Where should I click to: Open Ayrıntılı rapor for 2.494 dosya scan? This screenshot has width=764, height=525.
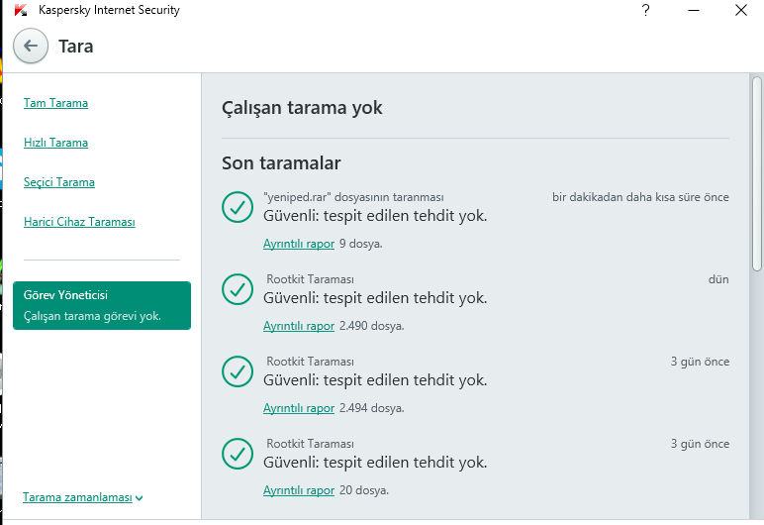tap(299, 408)
